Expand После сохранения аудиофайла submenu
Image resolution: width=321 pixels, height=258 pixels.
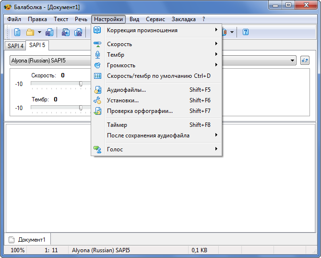[156, 135]
